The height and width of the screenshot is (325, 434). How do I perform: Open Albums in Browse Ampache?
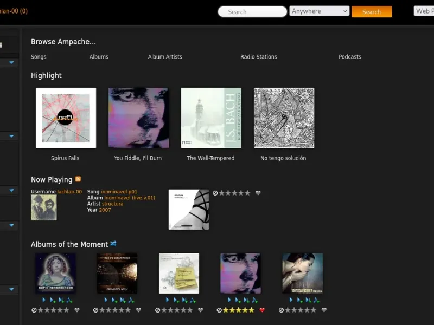[x=99, y=57]
